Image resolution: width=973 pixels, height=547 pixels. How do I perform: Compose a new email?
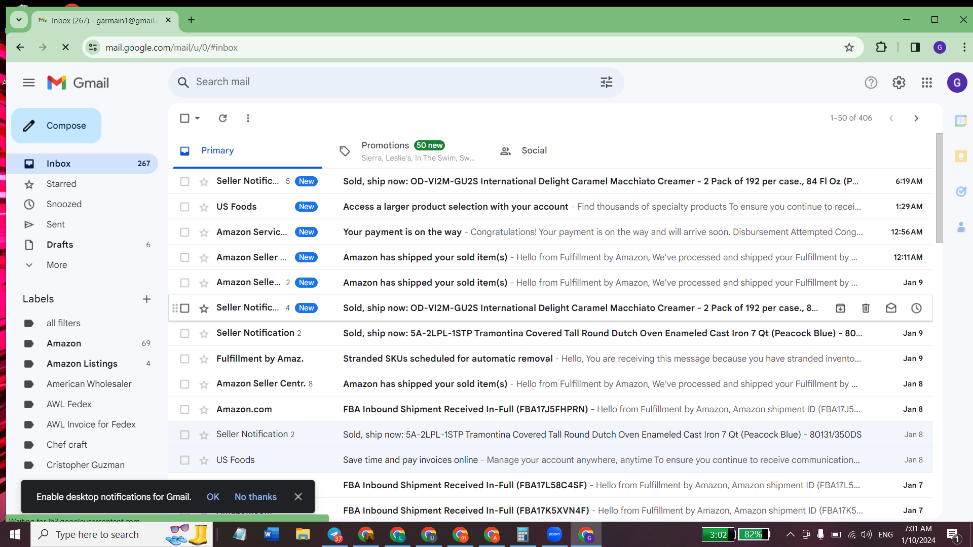(56, 126)
